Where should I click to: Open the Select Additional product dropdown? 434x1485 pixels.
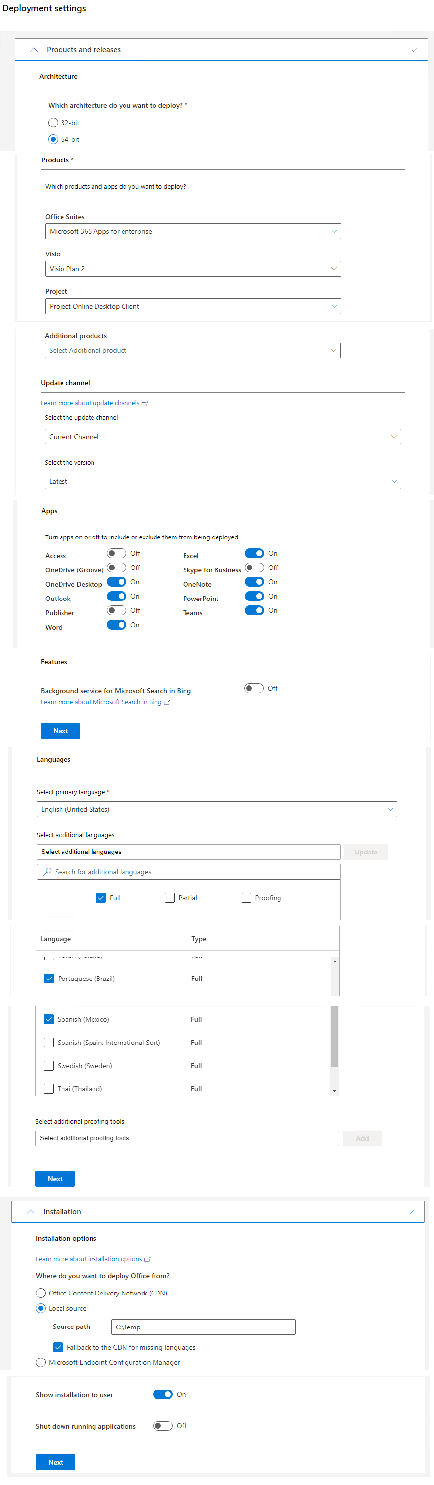(x=192, y=350)
